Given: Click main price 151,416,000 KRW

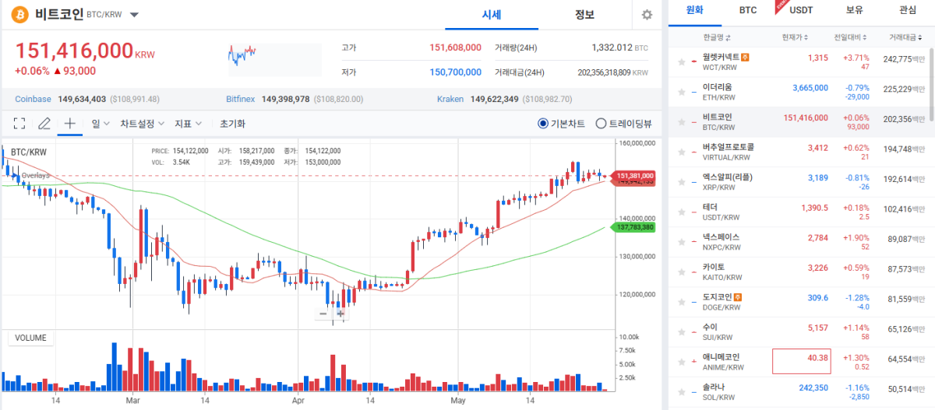Looking at the screenshot, I should [x=85, y=51].
